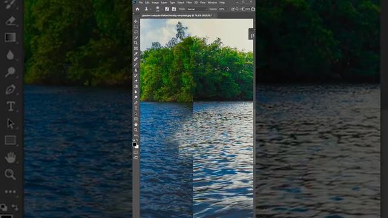Pick the background color in the small toolbar
The width and height of the screenshot is (388, 218).
click(137, 147)
